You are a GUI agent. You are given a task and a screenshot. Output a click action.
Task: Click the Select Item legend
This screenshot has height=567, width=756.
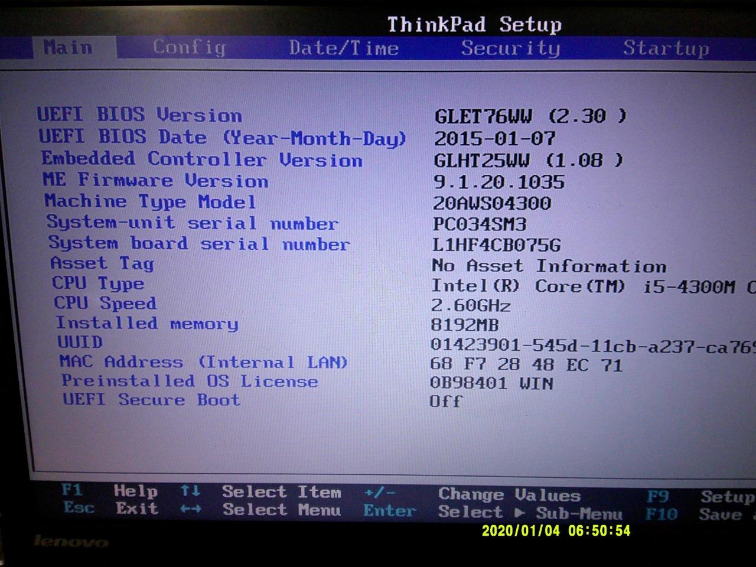click(282, 492)
